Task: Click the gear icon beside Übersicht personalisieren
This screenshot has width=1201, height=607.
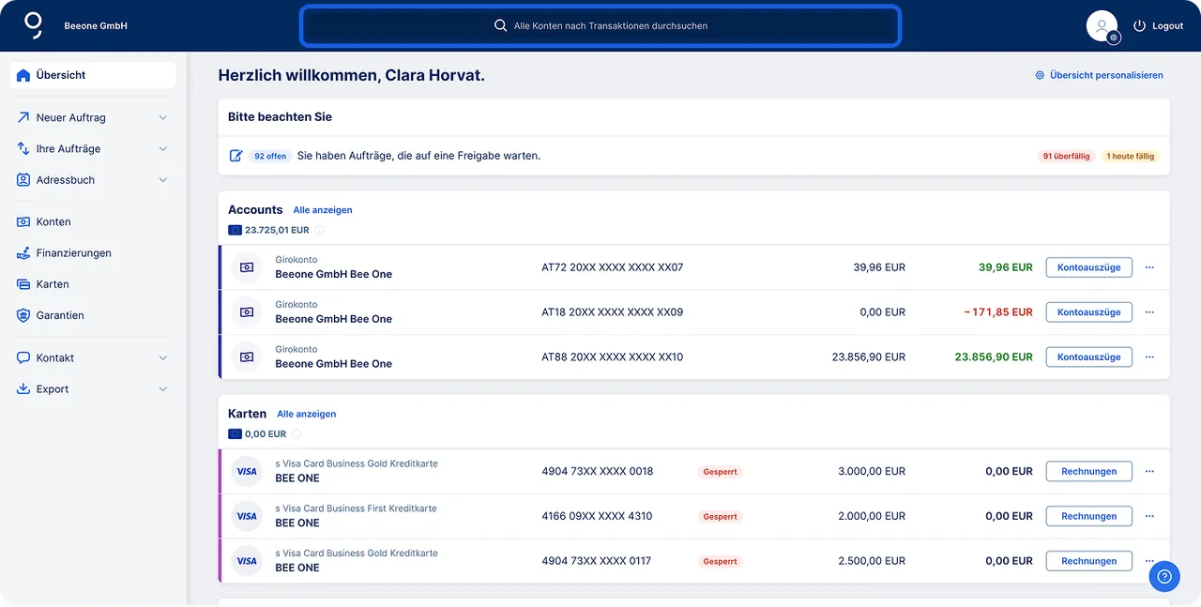Action: pyautogui.click(x=1040, y=75)
